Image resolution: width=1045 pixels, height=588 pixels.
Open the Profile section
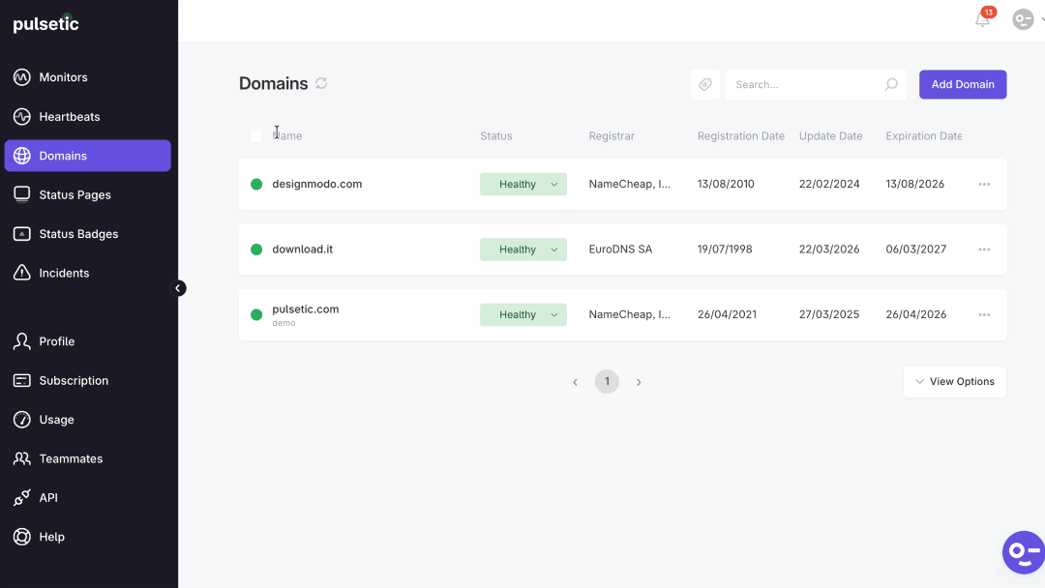(21, 341)
